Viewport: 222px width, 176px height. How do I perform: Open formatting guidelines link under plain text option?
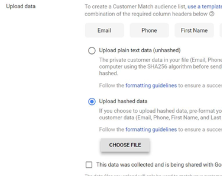coord(151,85)
